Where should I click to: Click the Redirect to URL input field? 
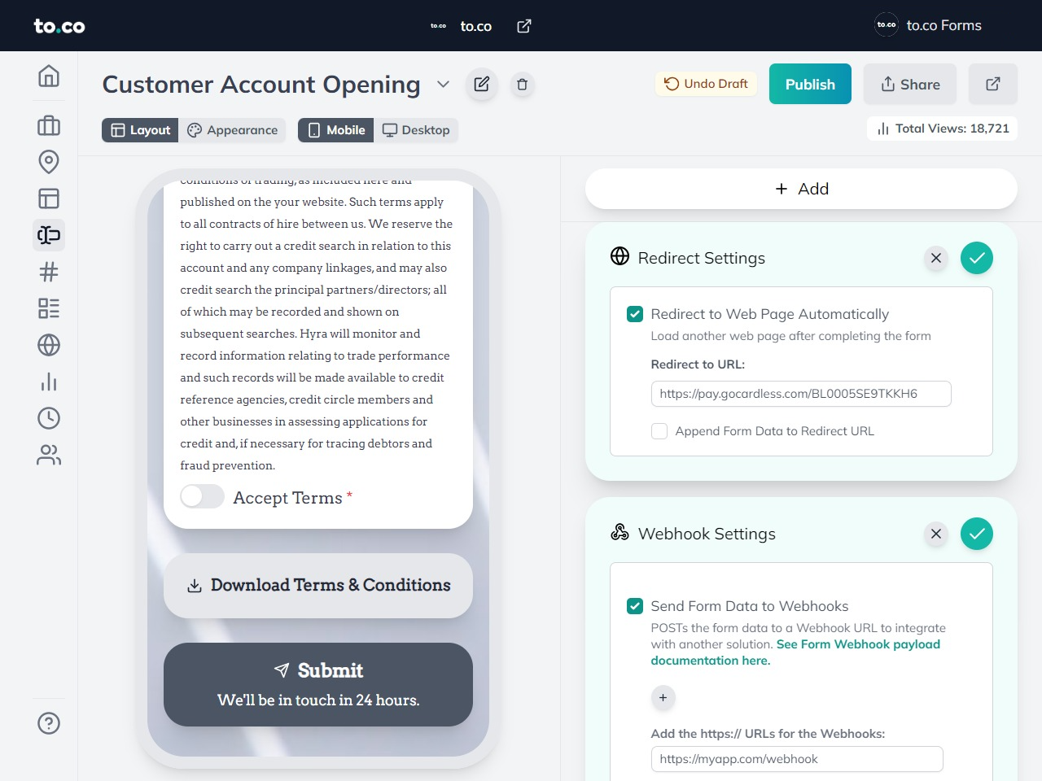[801, 394]
